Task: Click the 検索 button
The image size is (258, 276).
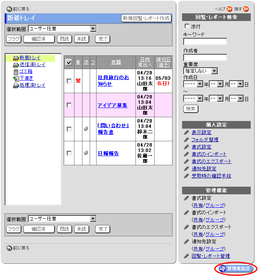Action: coord(191,109)
